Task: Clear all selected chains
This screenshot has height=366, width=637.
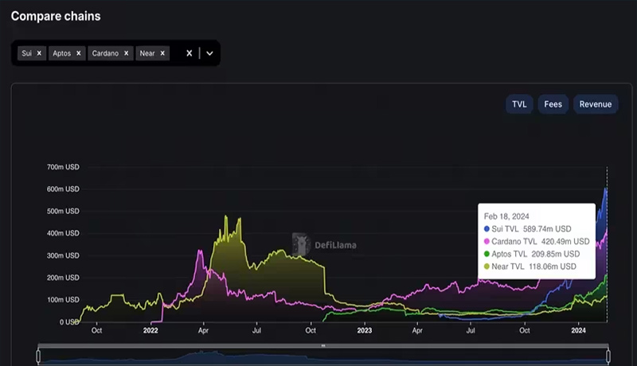Action: 189,53
